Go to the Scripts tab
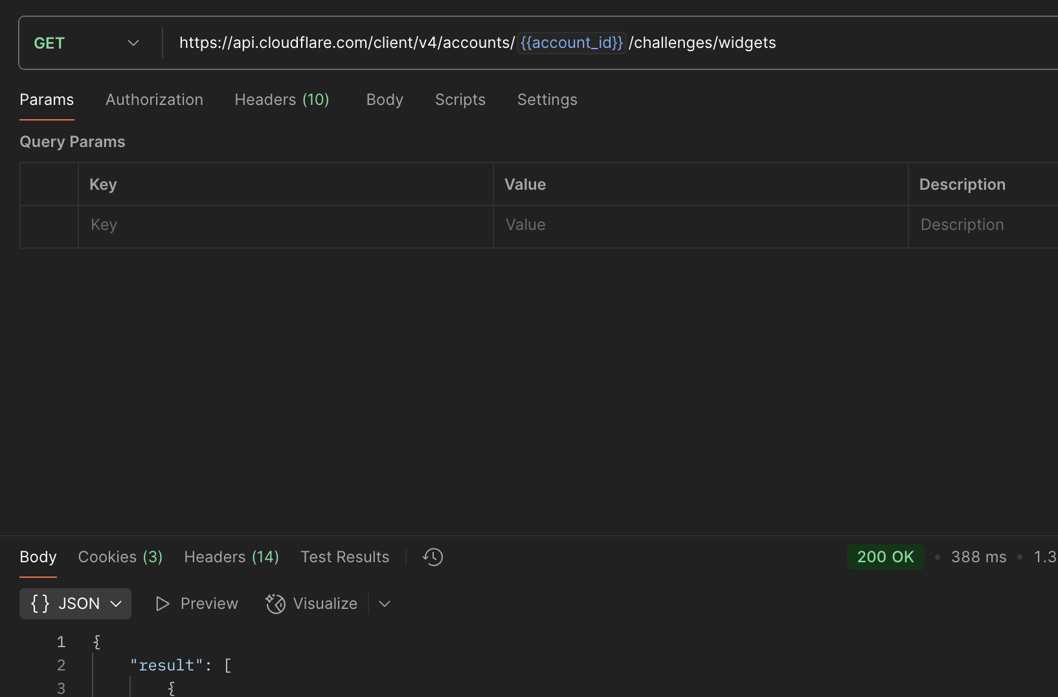1058x697 pixels. [460, 100]
